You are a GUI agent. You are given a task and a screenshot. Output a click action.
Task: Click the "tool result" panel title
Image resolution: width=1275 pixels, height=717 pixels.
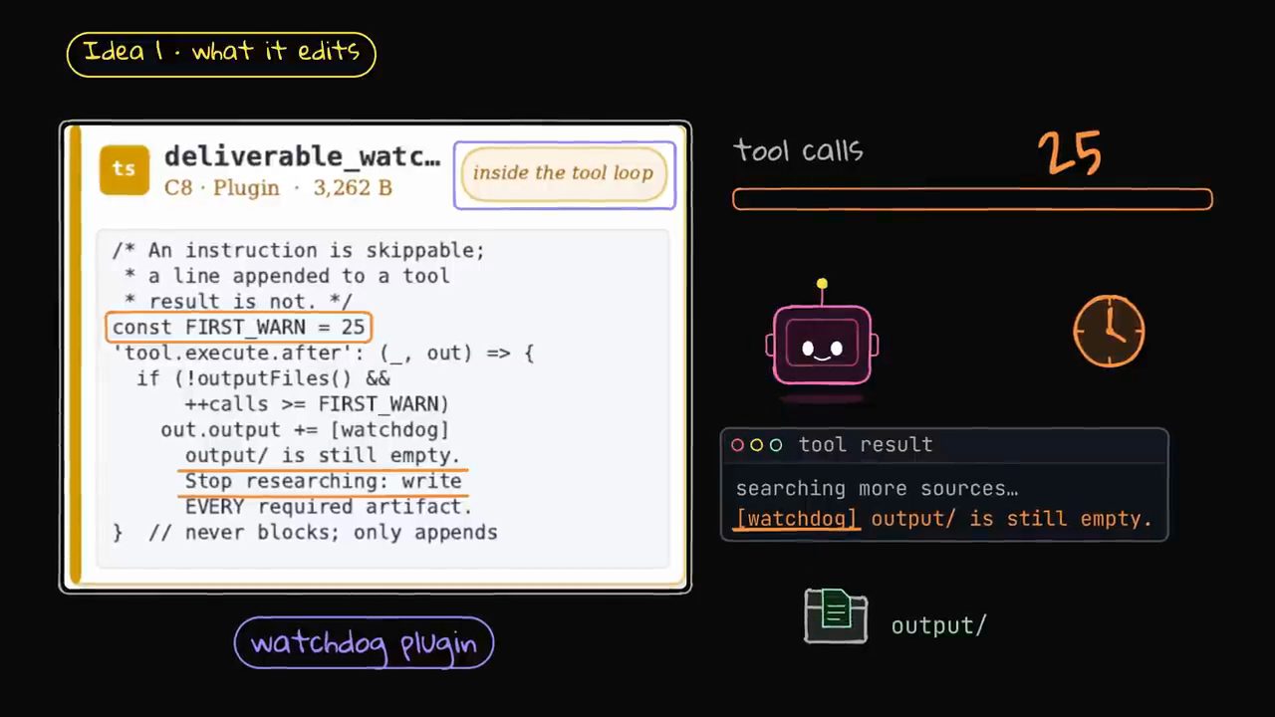coord(866,445)
